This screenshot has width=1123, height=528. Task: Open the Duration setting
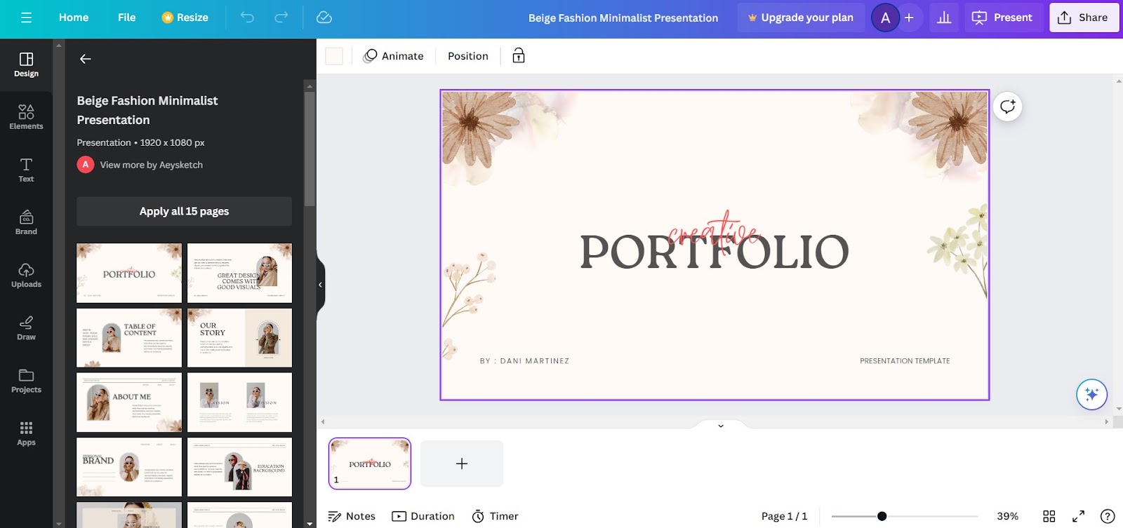[x=423, y=516]
